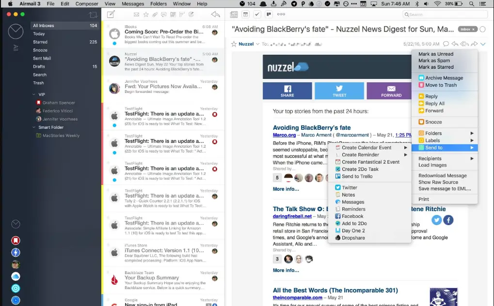This screenshot has height=306, width=494.
Task: Click the blue Facebook SHARE button
Action: tap(287, 91)
